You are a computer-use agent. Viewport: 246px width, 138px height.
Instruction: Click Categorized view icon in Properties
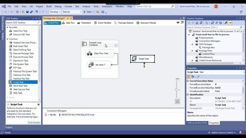coord(189,77)
